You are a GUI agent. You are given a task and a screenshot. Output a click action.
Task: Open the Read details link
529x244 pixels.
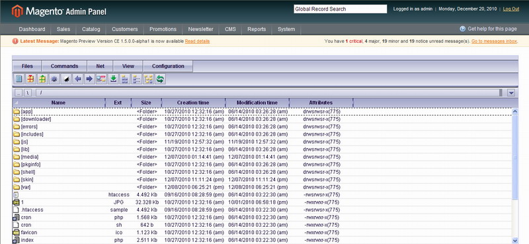click(197, 41)
